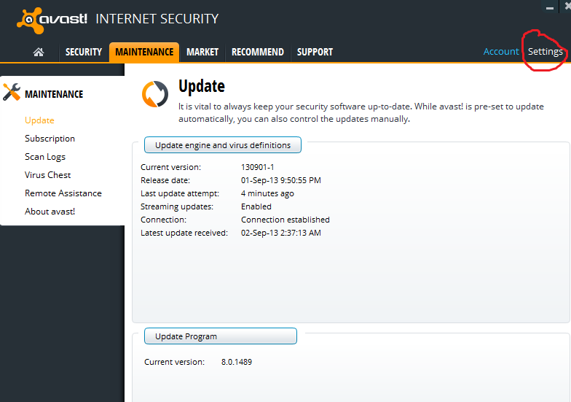
Task: Click the Maintenance wrench and screwdriver icon
Action: [x=12, y=93]
